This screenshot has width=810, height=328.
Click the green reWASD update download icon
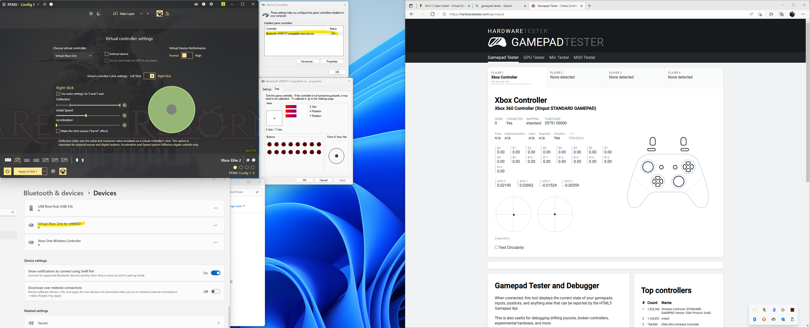pos(223,4)
